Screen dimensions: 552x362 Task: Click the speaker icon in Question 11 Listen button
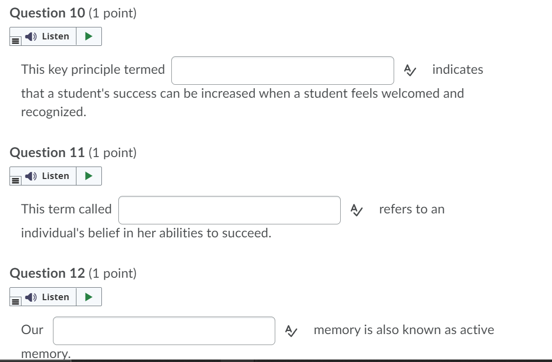[x=30, y=176]
